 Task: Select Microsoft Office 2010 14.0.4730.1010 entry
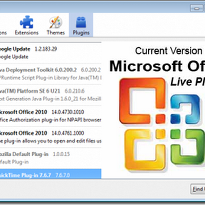[x=50, y=116]
